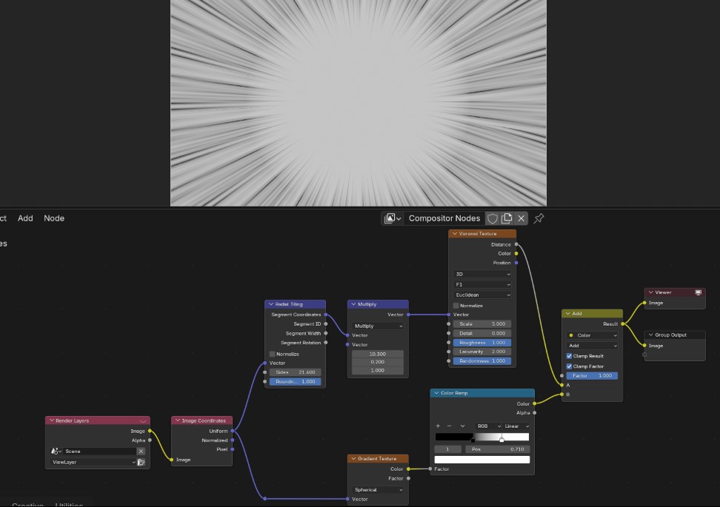Image resolution: width=720 pixels, height=507 pixels.
Task: Click Radial Tiling Roundness slider
Action: 296,382
